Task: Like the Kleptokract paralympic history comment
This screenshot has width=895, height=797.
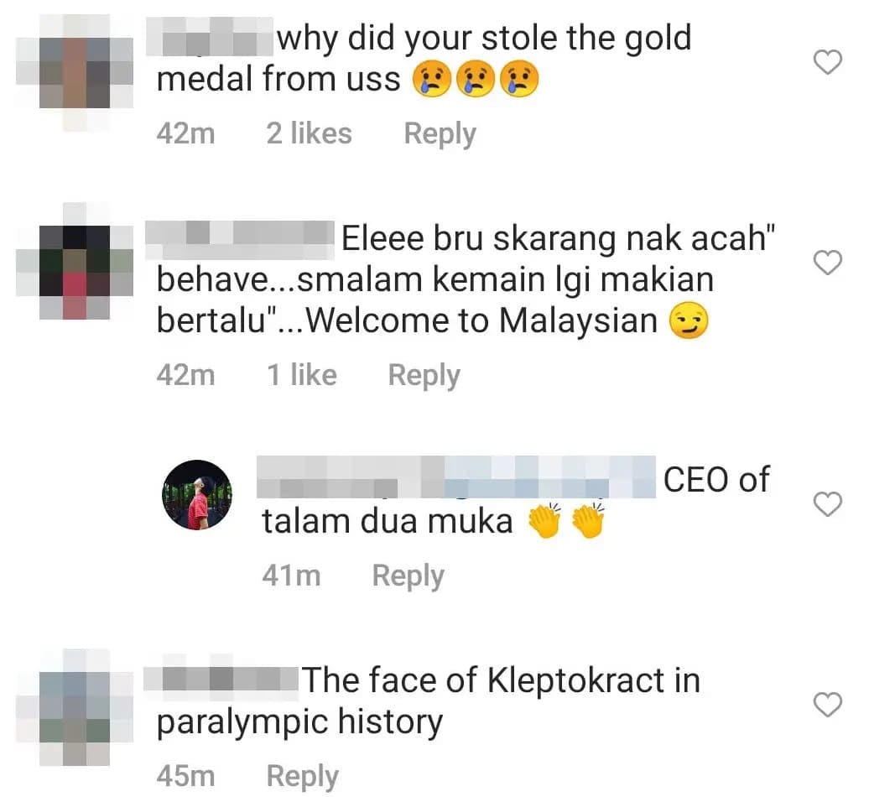Action: coord(828,705)
